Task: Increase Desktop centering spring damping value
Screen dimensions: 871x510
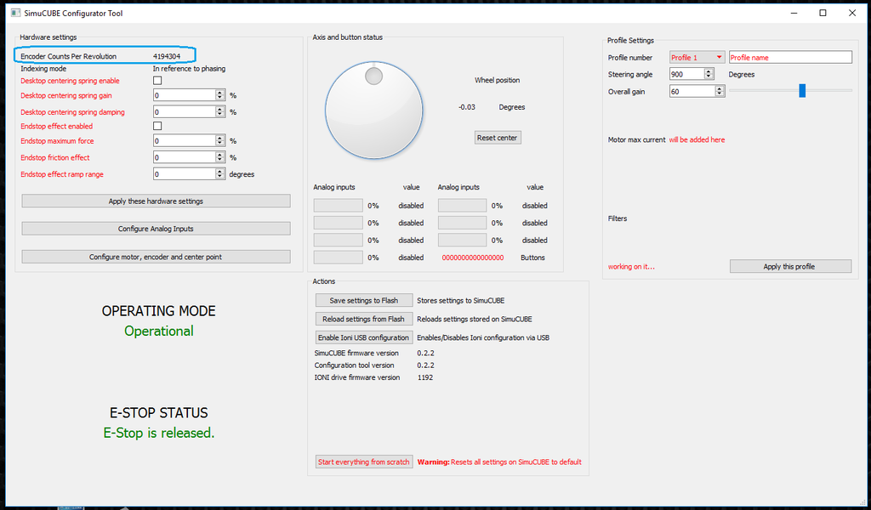Action: click(x=220, y=109)
